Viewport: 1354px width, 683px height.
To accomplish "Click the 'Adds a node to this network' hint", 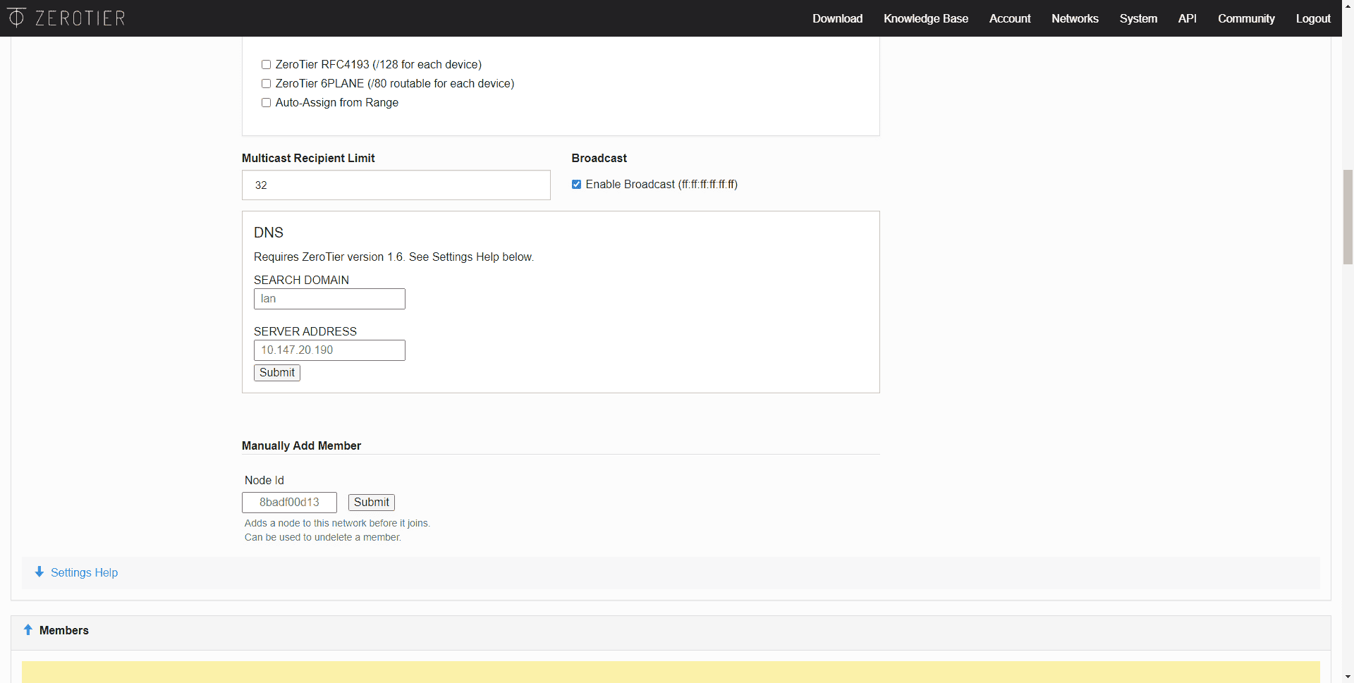I will pos(337,523).
